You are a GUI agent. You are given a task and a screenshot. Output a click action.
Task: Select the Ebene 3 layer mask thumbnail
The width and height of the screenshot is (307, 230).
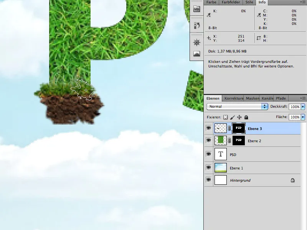pos(238,128)
